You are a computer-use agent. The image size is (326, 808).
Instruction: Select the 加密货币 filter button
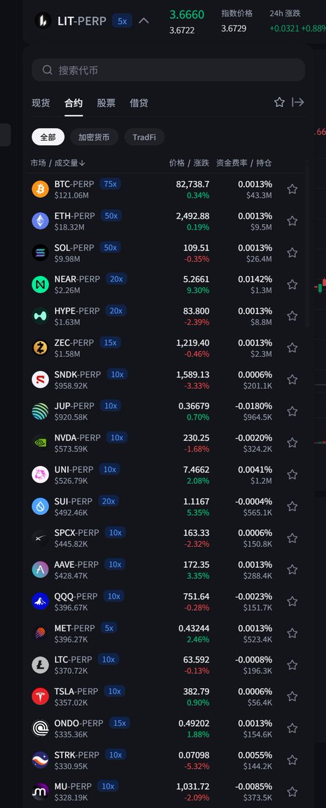point(94,137)
